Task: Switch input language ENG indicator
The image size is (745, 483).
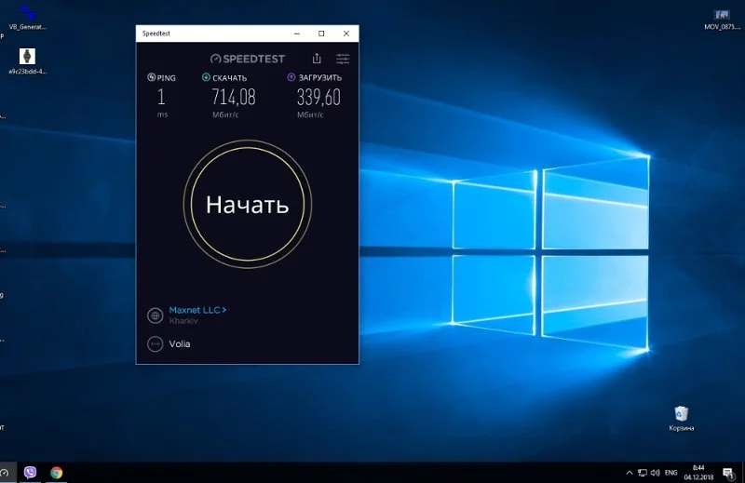Action: [670, 473]
